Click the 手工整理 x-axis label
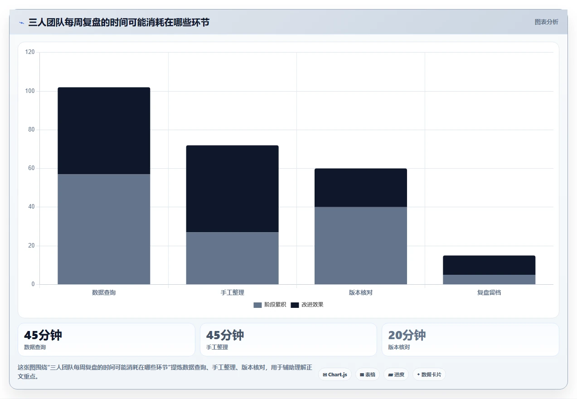Image resolution: width=577 pixels, height=399 pixels. (232, 292)
